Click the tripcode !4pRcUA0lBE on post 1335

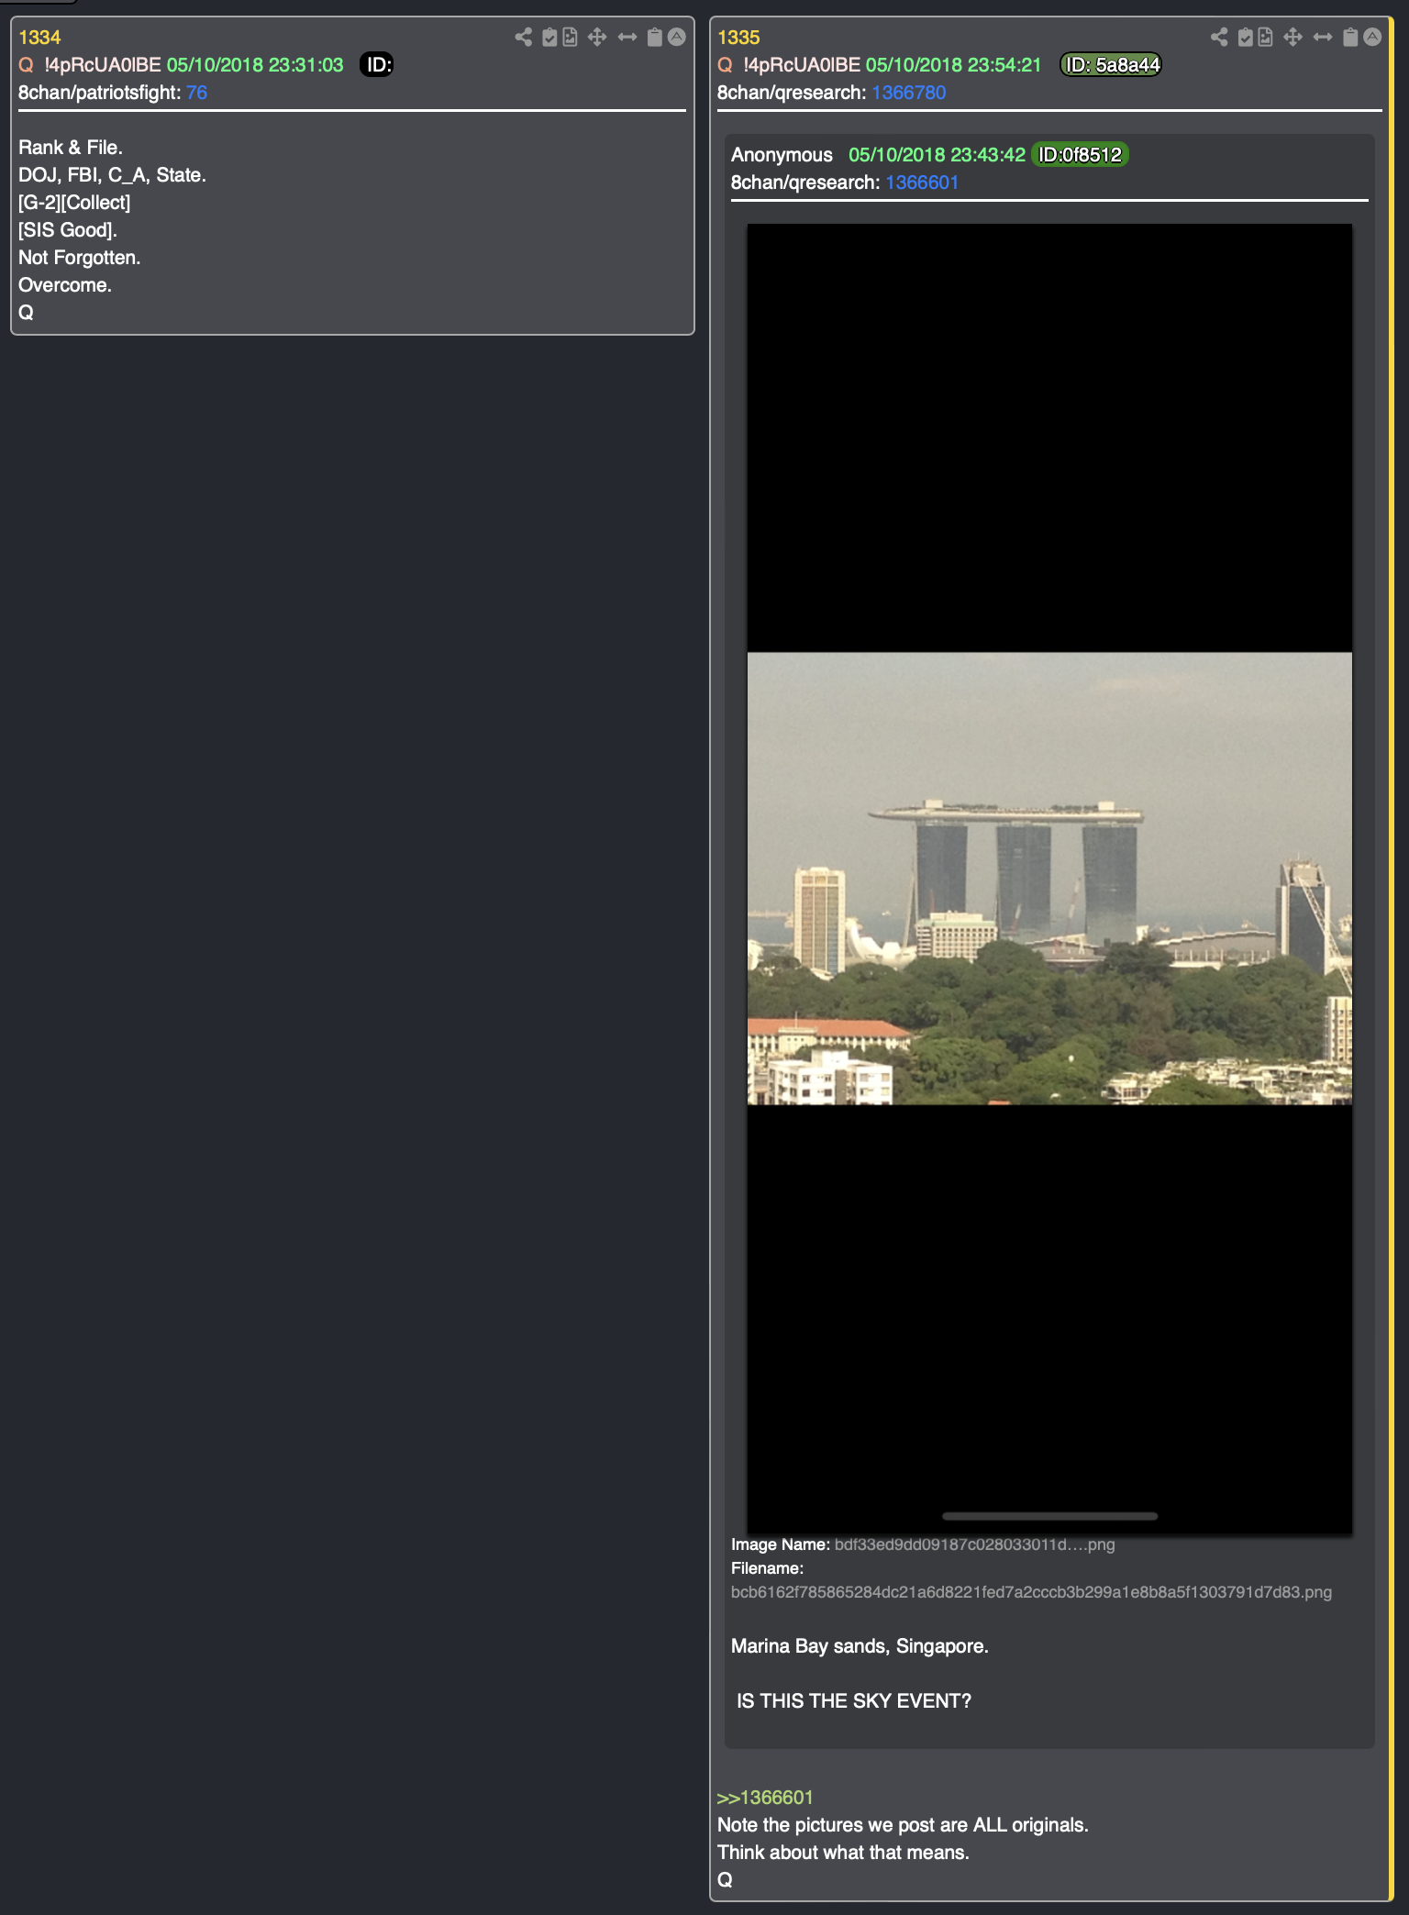point(802,65)
